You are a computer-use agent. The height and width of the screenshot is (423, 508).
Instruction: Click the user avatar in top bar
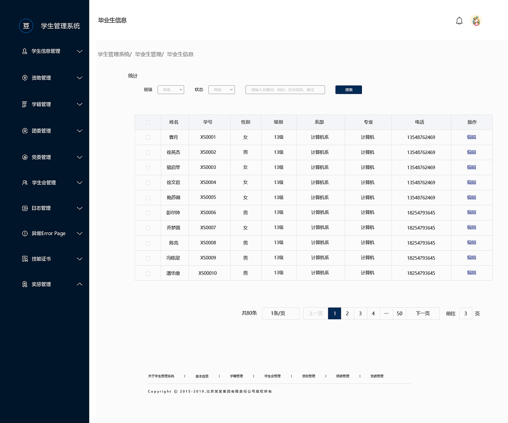point(475,21)
